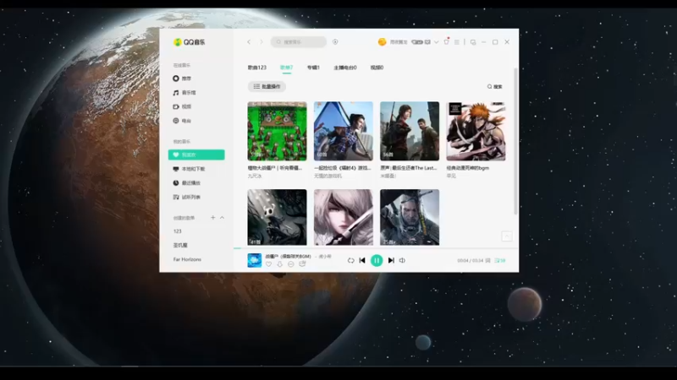Click the now-playing album art
Image resolution: width=677 pixels, height=380 pixels.
click(x=255, y=260)
